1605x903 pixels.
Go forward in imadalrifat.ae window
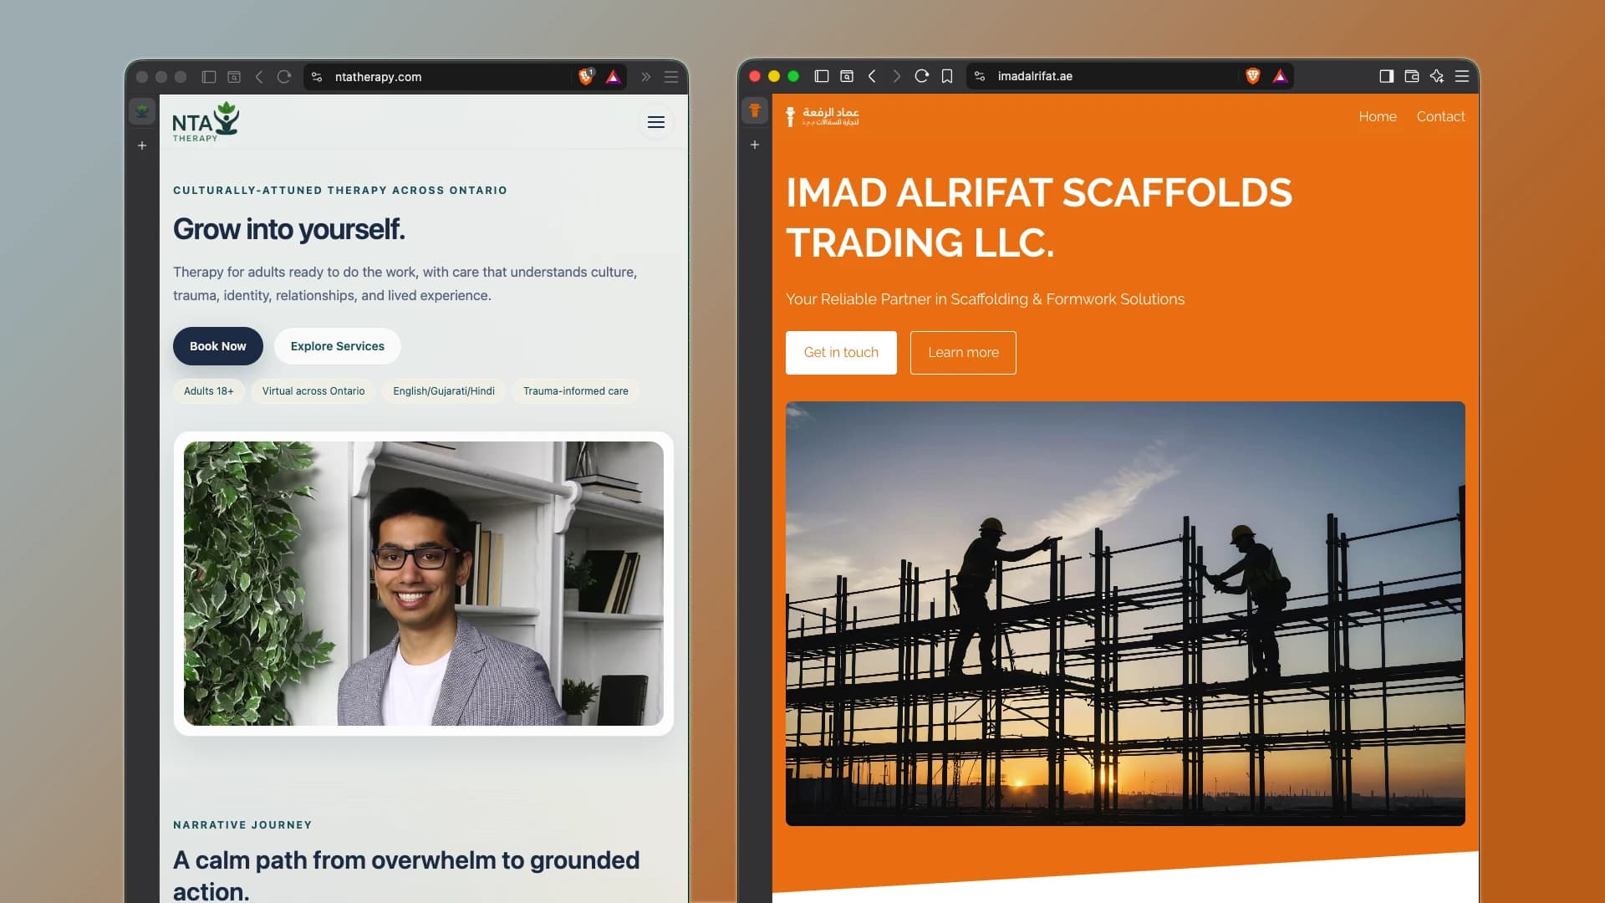897,76
